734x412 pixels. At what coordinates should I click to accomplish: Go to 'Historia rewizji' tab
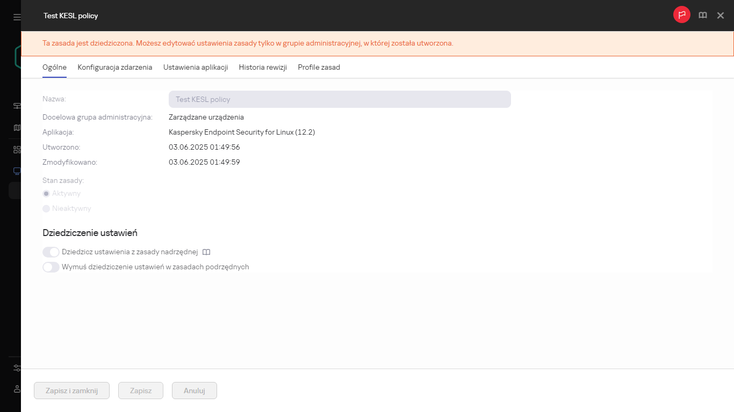(263, 68)
